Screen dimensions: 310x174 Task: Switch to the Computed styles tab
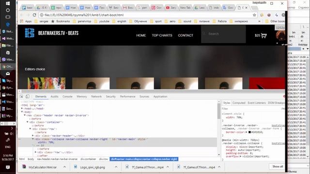point(239,103)
